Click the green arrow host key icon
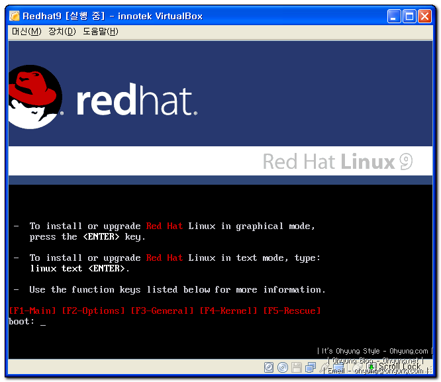Screen dimensions: 441x382 coord(371,367)
